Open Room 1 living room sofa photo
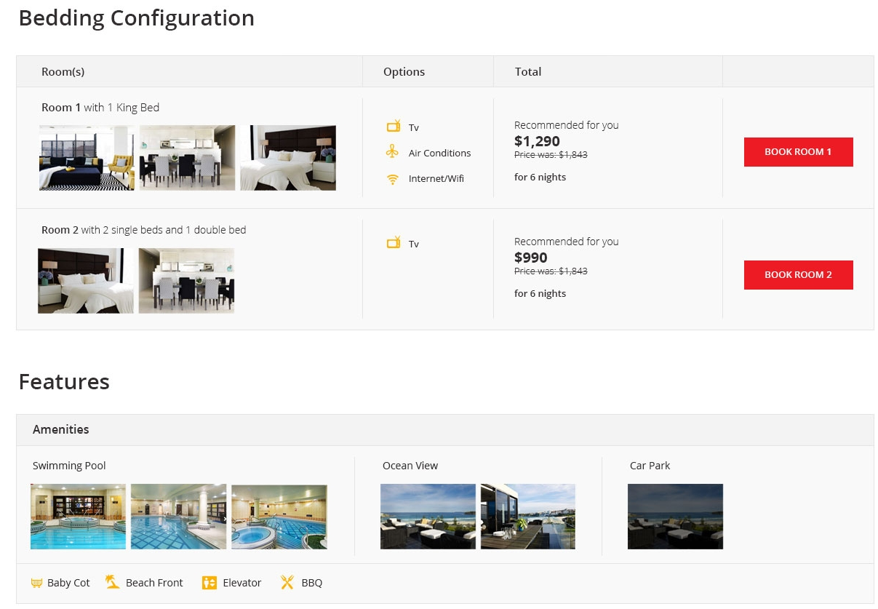Screen dimensions: 878x609 click(x=87, y=158)
